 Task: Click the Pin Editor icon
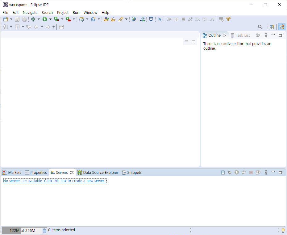tap(62, 27)
